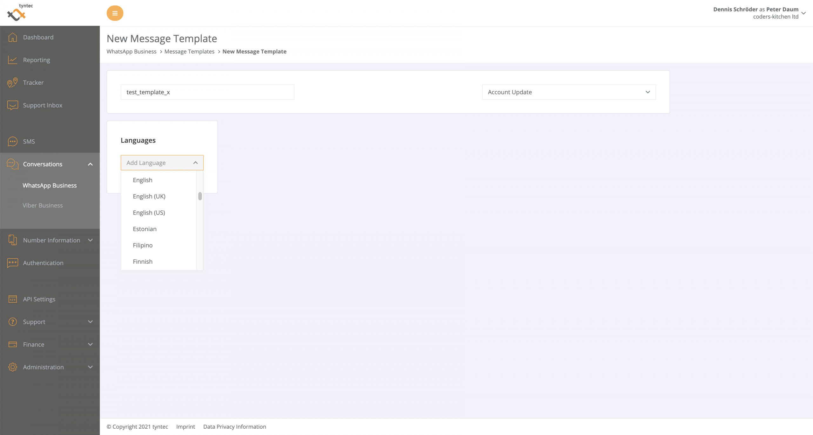Open the Support Inbox icon
813x435 pixels.
(12, 105)
